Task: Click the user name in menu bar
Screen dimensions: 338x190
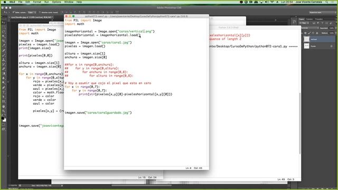Action: pos(308,2)
